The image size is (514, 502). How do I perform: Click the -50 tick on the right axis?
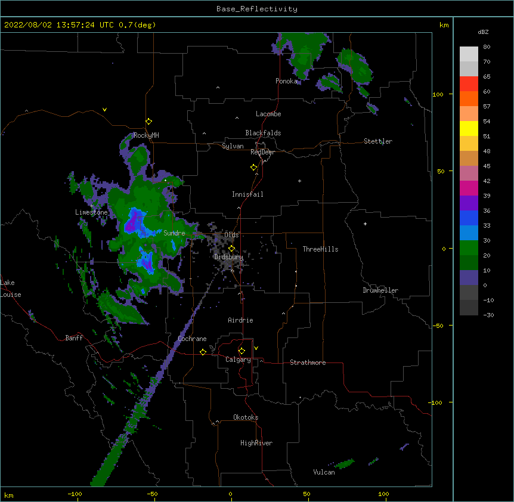438,326
